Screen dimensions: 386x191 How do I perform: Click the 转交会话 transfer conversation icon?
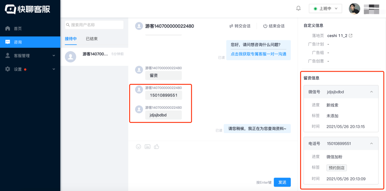[x=231, y=26]
